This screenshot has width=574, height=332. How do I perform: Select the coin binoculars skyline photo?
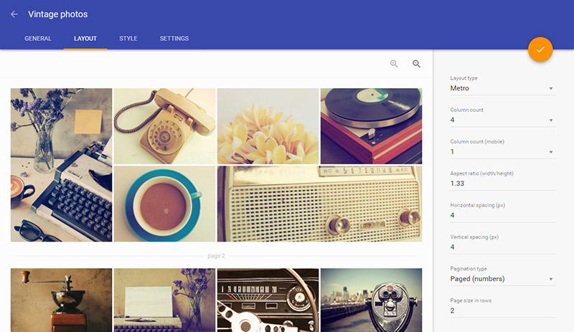pos(371,300)
